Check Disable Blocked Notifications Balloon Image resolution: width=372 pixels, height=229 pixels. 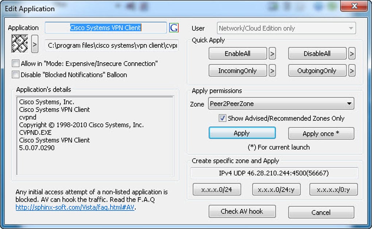(x=16, y=75)
